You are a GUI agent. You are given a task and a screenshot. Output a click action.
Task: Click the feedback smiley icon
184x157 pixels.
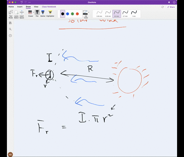174,2
